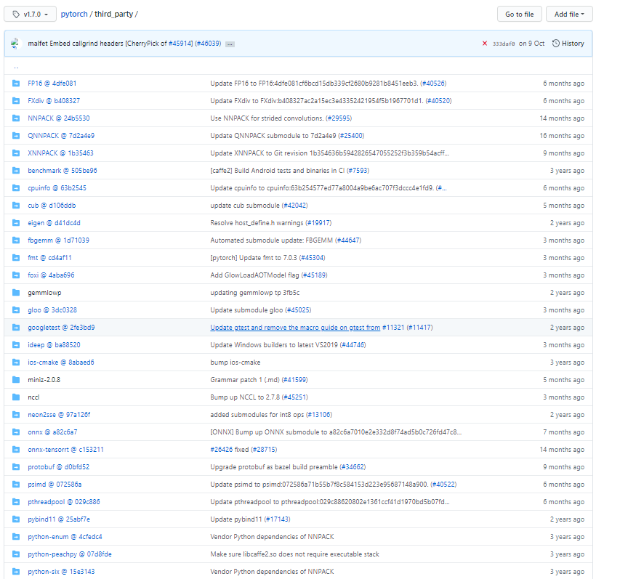Image resolution: width=620 pixels, height=579 pixels.
Task: Open the miniz-2.0.8 directory
Action: tap(44, 379)
